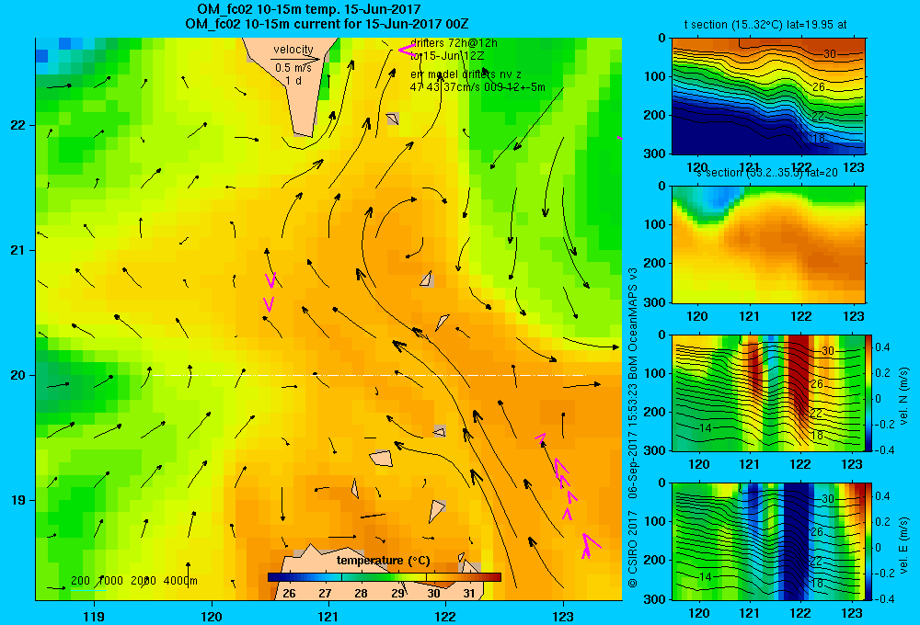Viewport: 920px width, 625px height.
Task: Click the title "OM_fc02 10-15m temp. 15-Jun-2017"
Action: (x=308, y=10)
